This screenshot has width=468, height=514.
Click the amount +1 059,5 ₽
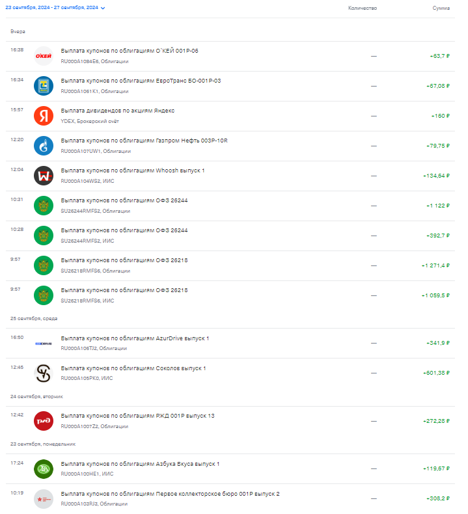(x=435, y=295)
